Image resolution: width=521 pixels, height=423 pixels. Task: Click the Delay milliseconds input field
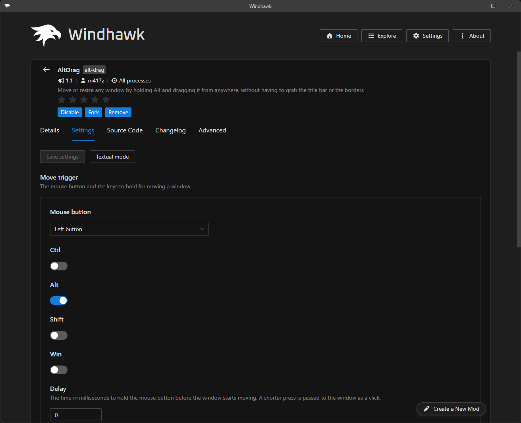click(76, 415)
